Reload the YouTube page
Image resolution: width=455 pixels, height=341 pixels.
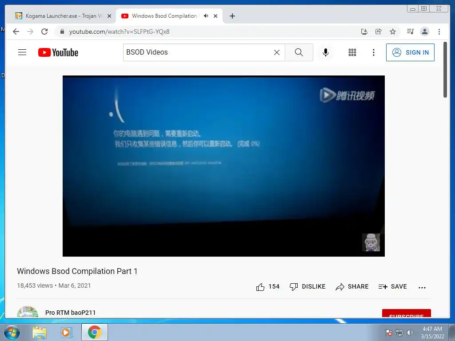[x=44, y=32]
